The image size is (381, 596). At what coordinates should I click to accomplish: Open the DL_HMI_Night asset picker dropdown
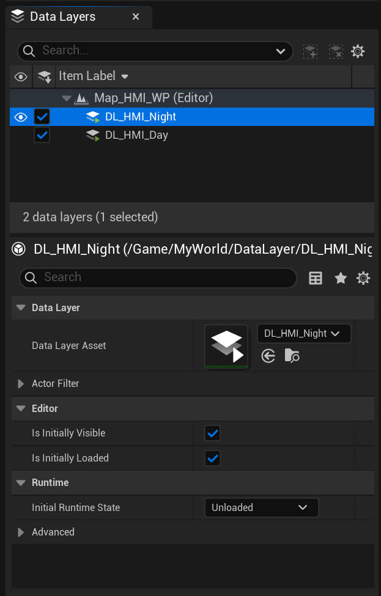pos(303,333)
